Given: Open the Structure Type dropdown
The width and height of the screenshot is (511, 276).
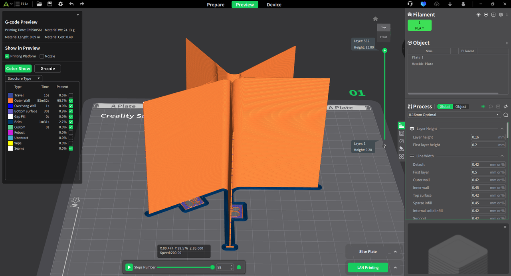Looking at the screenshot, I should point(23,78).
